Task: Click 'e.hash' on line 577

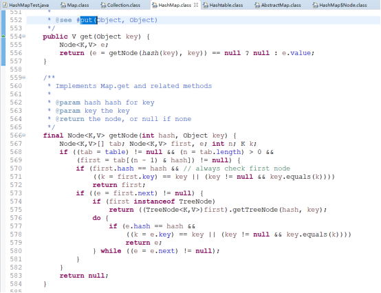Action: (138, 226)
